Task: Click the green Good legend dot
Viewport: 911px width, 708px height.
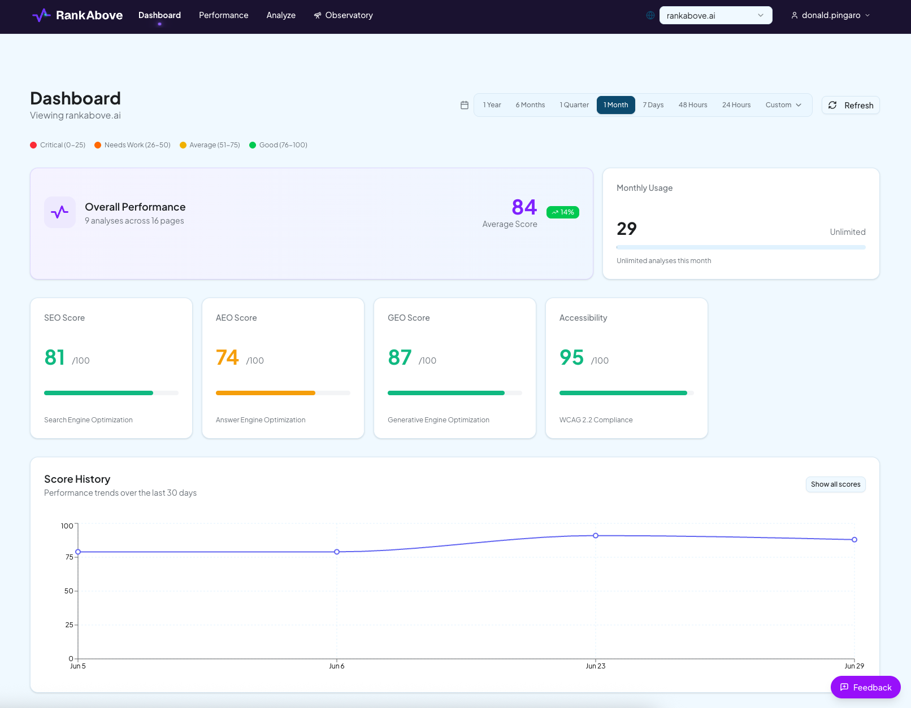Action: pos(253,145)
